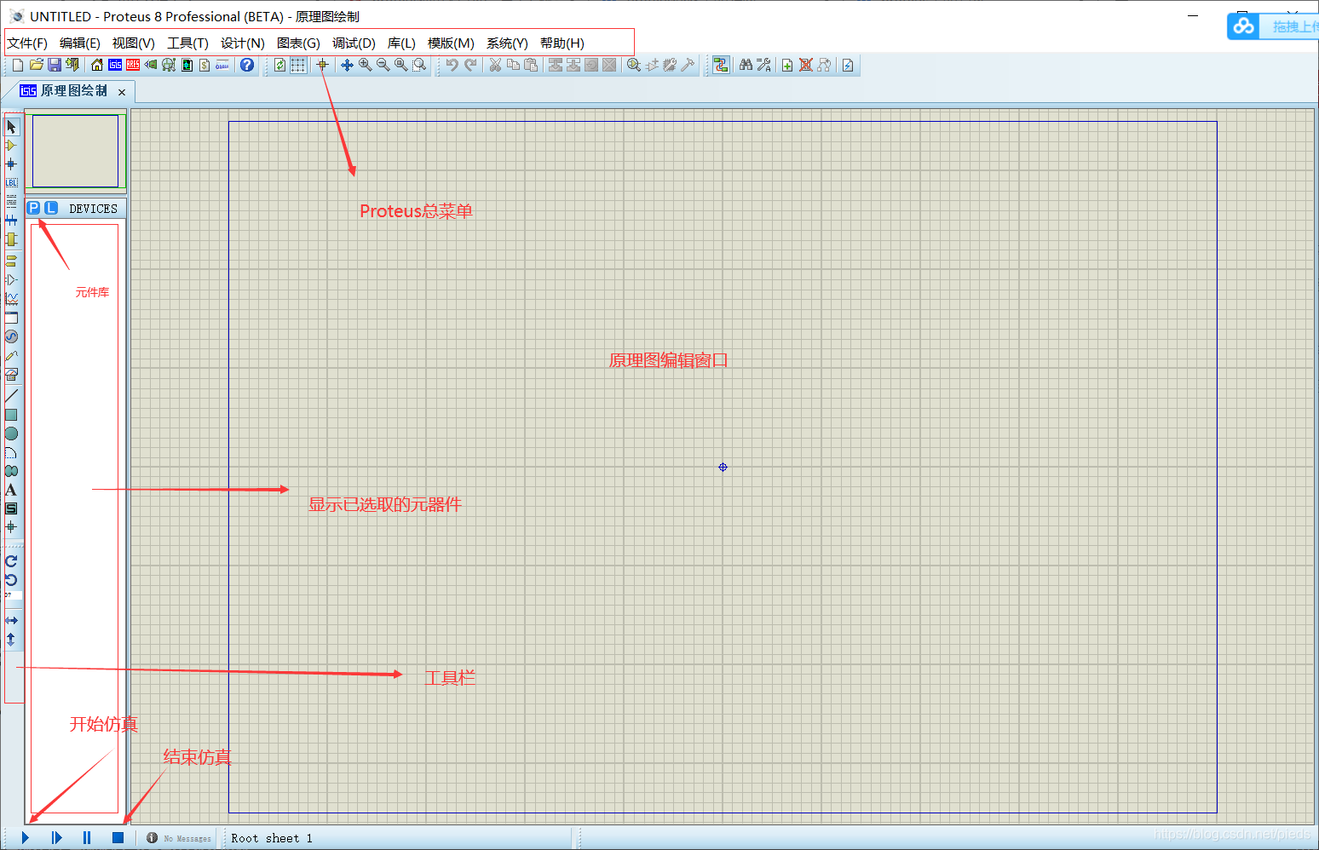Remove sheet with the red X icon
1319x850 pixels.
(806, 65)
